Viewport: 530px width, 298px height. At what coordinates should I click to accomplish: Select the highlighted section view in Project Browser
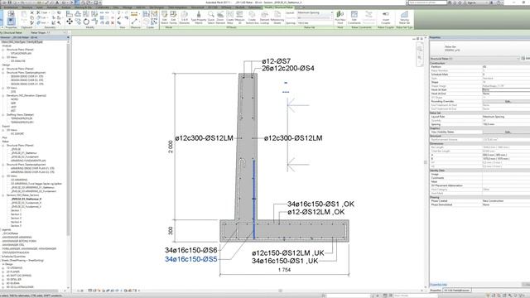[x=26, y=199]
